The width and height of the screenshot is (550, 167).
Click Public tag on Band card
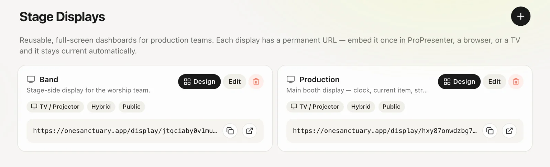click(132, 107)
